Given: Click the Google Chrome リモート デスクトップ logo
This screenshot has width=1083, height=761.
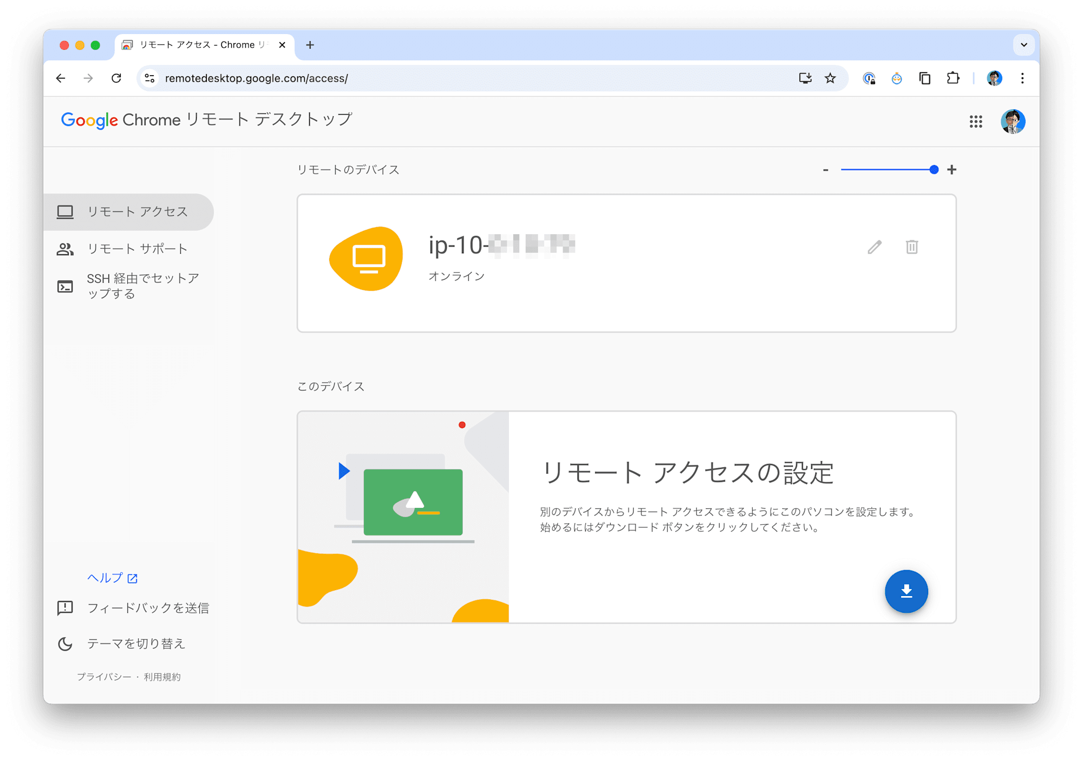Looking at the screenshot, I should pos(207,120).
